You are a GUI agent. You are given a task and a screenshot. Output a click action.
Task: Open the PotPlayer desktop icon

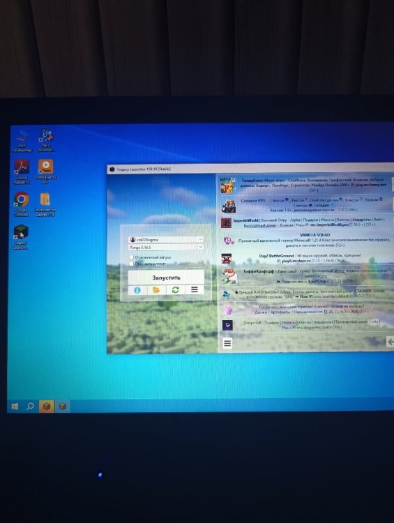coord(46,171)
